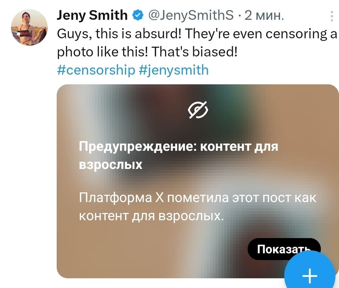The width and height of the screenshot is (339, 288).
Task: Open Jeny Smith's profile avatar
Action: [x=29, y=27]
